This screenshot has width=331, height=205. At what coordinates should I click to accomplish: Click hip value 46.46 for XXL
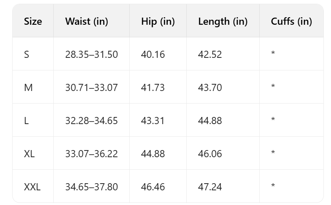click(x=153, y=187)
